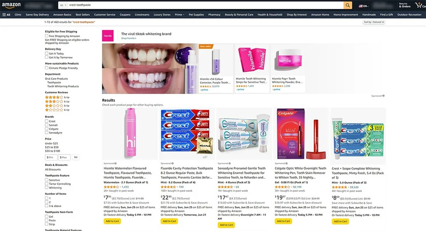This screenshot has height=231, width=426.
Task: Click the Amazon logo
Action: 11,5
